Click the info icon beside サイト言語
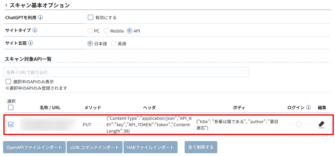 coord(31,43)
